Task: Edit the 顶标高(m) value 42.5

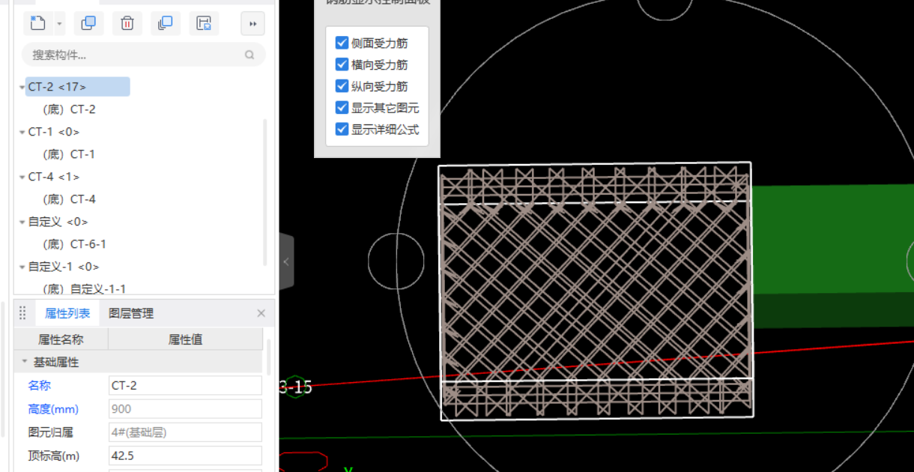Action: [185, 456]
